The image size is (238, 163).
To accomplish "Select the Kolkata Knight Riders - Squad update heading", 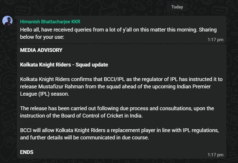I will tap(64, 65).
